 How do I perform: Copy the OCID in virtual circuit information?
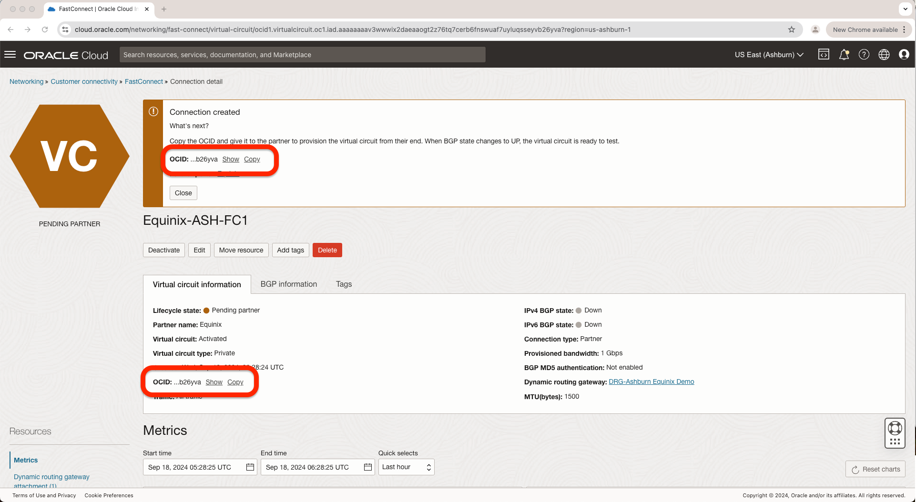(235, 382)
